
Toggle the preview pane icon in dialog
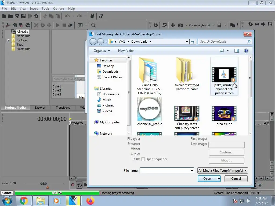(237, 51)
